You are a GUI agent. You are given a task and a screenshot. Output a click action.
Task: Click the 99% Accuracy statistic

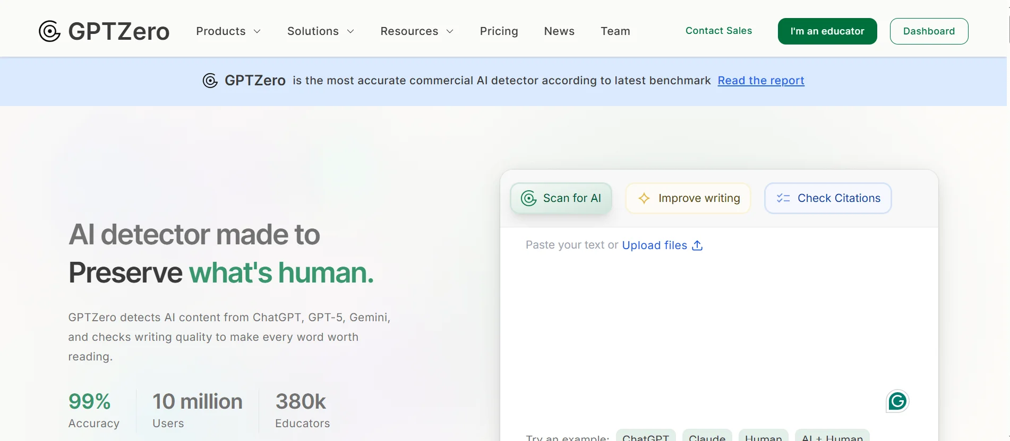(94, 410)
